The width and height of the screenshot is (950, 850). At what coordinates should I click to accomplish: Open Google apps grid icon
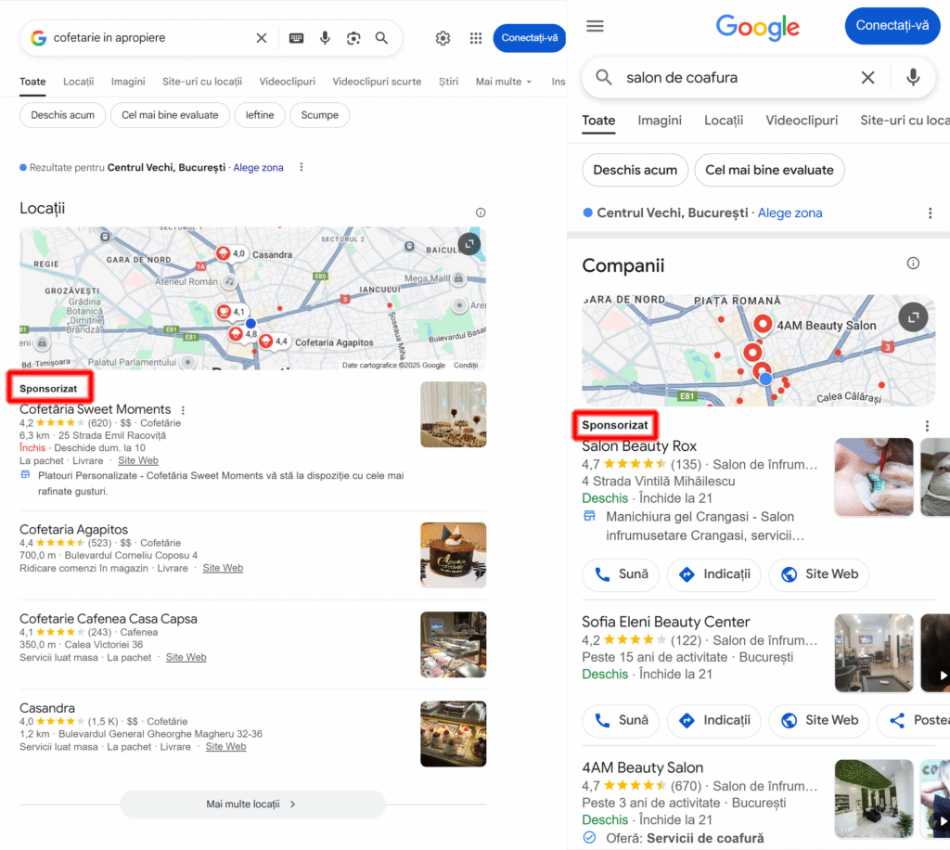[x=476, y=38]
